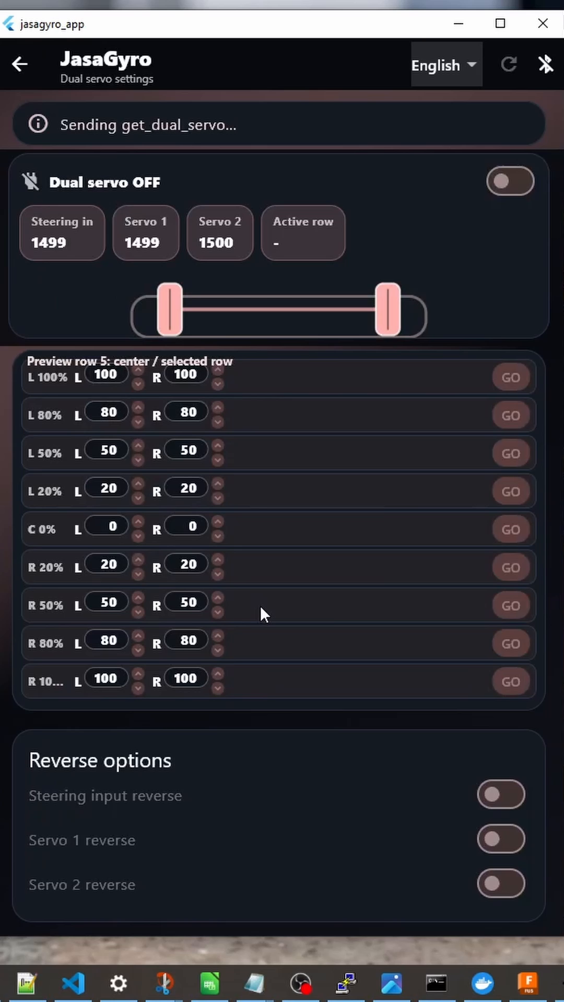Click the left servo slider handle
The height and width of the screenshot is (1002, 564).
coord(170,309)
